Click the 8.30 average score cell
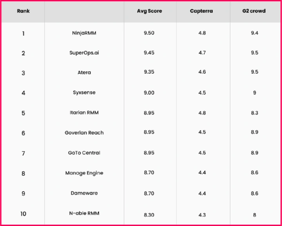282x226 pixels. tap(149, 215)
